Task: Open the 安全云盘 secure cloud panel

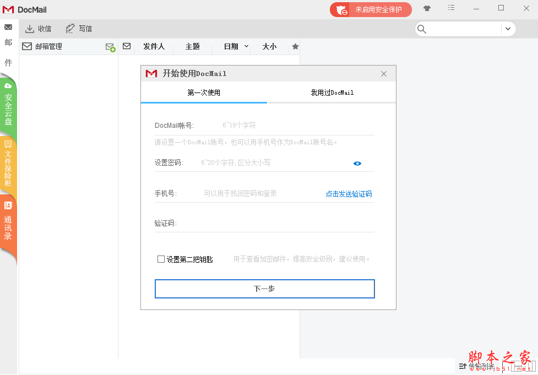Action: click(8, 107)
